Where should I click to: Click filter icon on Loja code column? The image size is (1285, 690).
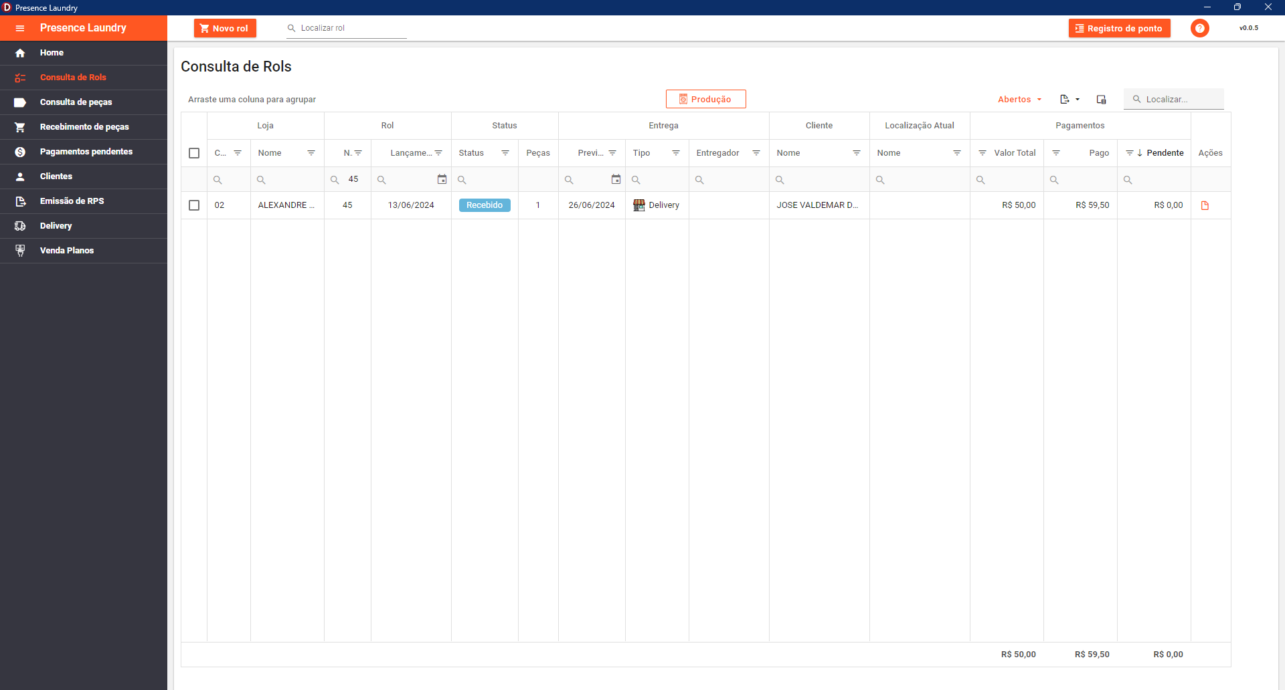(238, 153)
